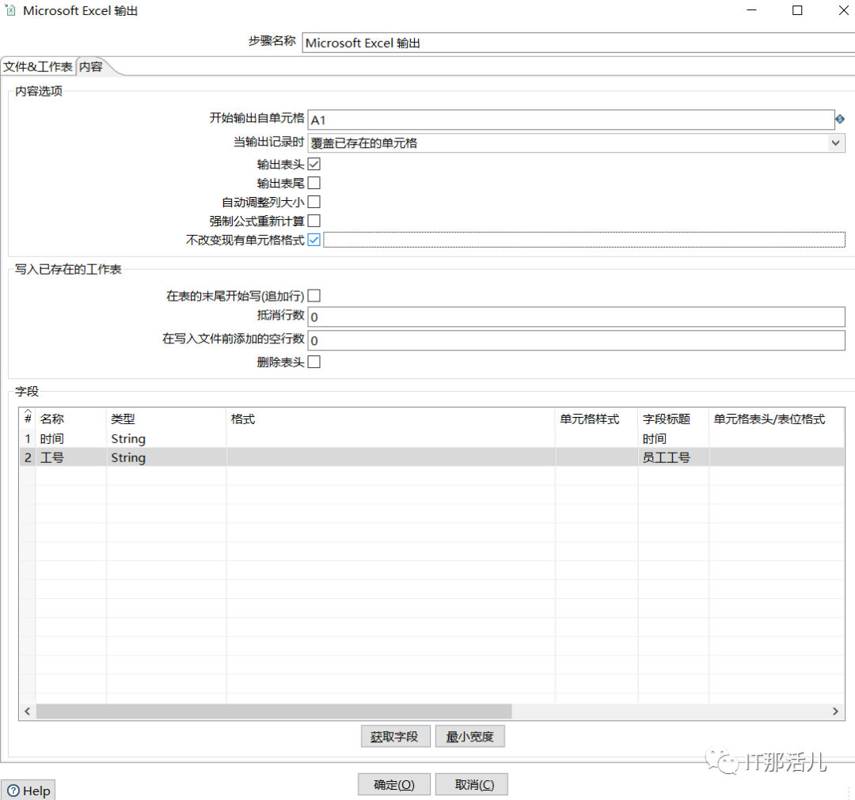Click the right arrow of the table scrollbar
Screen dimensions: 855x800
pyautogui.click(x=835, y=711)
